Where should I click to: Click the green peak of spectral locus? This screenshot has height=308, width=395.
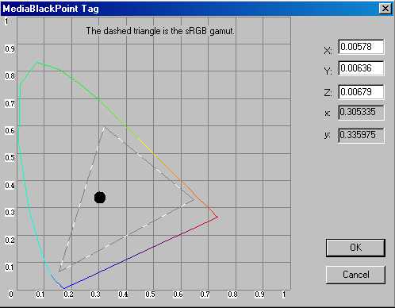pos(37,62)
